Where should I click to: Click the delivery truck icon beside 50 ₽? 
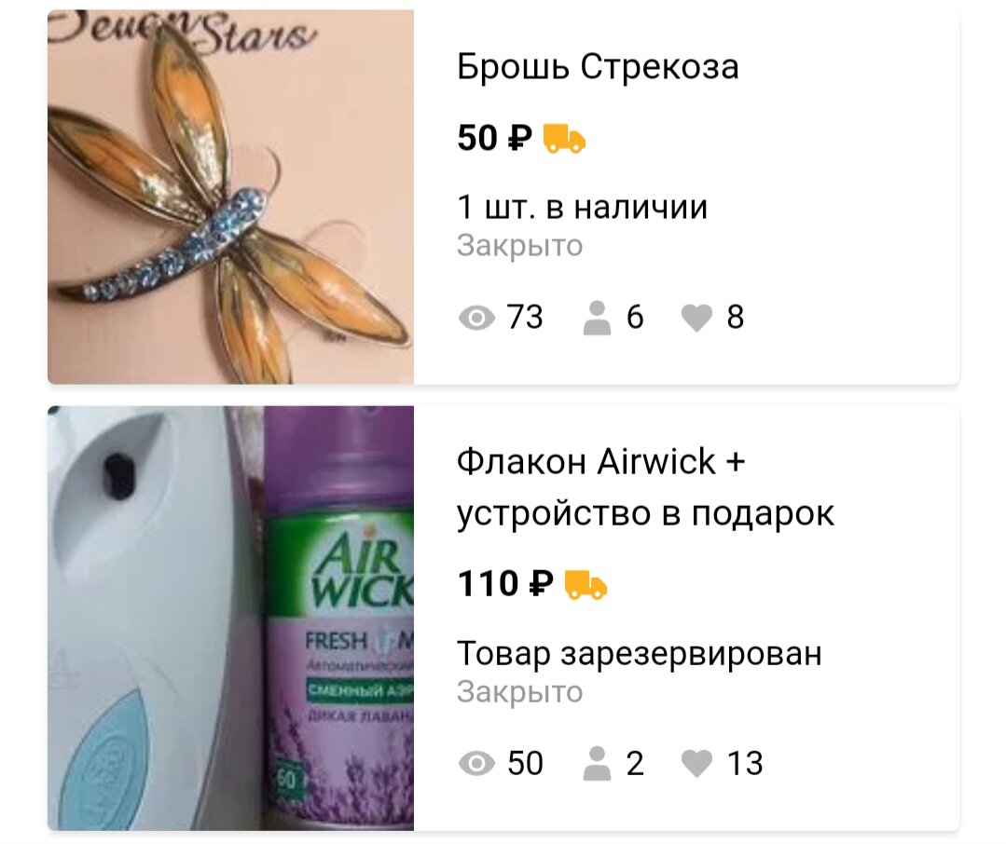(x=564, y=139)
